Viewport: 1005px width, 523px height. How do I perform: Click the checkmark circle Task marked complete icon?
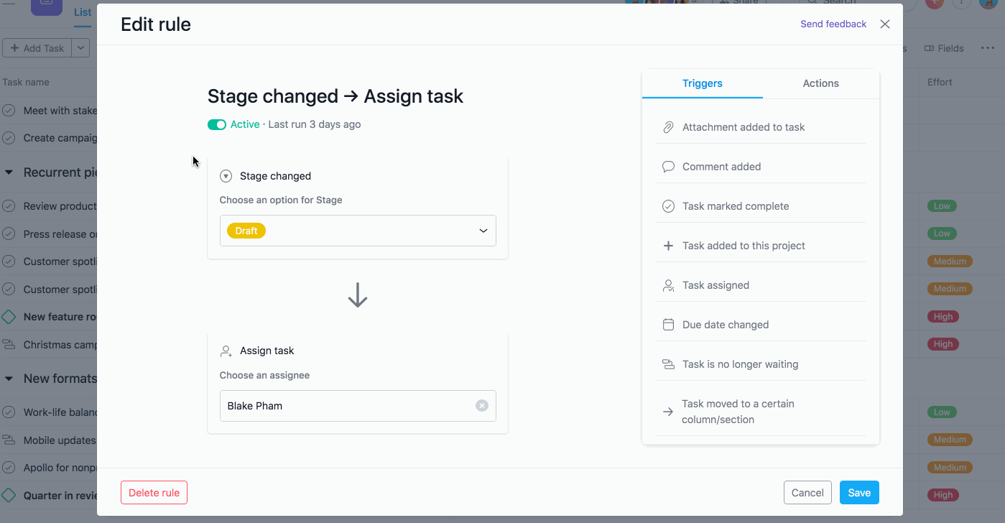(668, 206)
